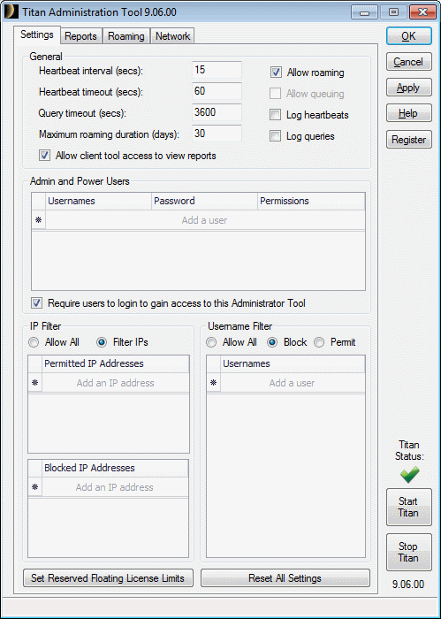Click the Reset All Settings button
Viewport: 441px width, 619px height.
coord(285,578)
